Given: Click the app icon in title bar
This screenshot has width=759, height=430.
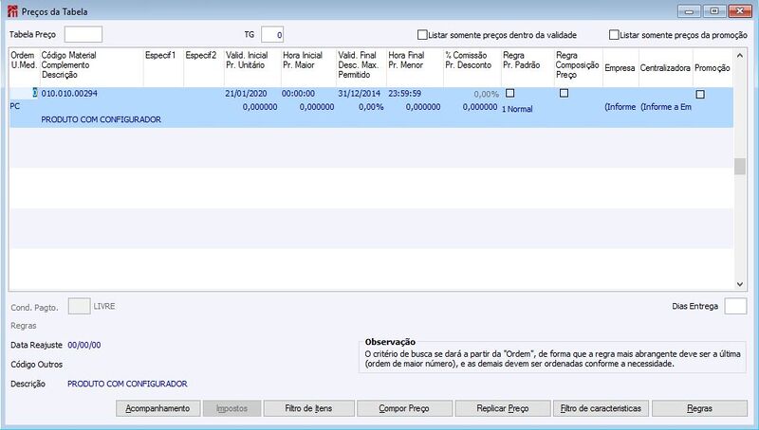Looking at the screenshot, I should (x=12, y=11).
